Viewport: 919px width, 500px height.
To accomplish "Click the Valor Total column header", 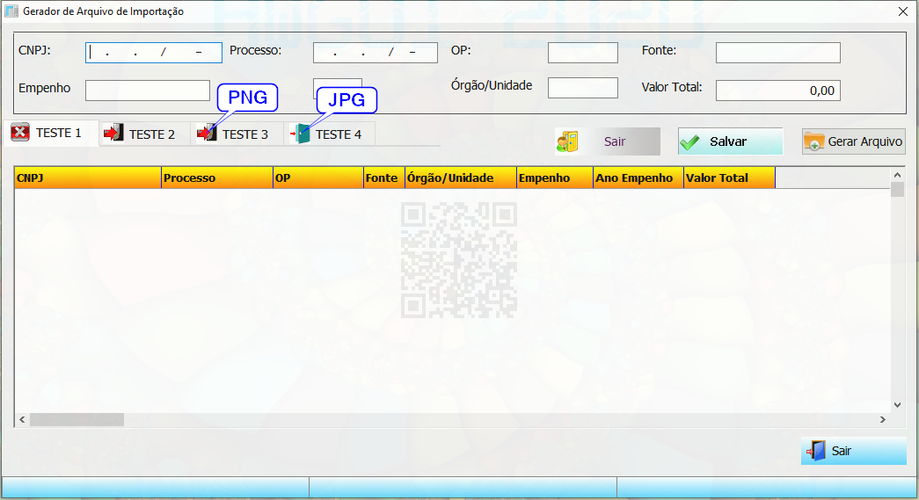I will [x=730, y=178].
